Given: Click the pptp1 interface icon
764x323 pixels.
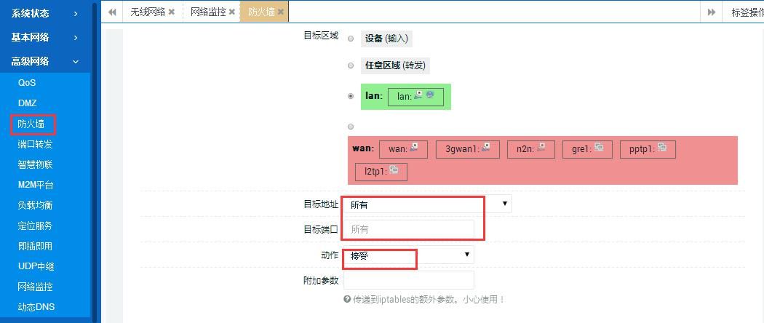Looking at the screenshot, I should [662, 148].
